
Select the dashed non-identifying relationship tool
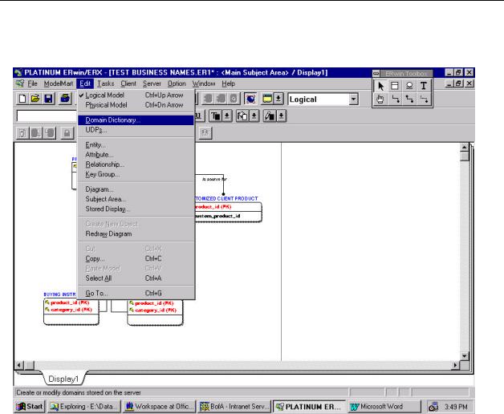[424, 99]
